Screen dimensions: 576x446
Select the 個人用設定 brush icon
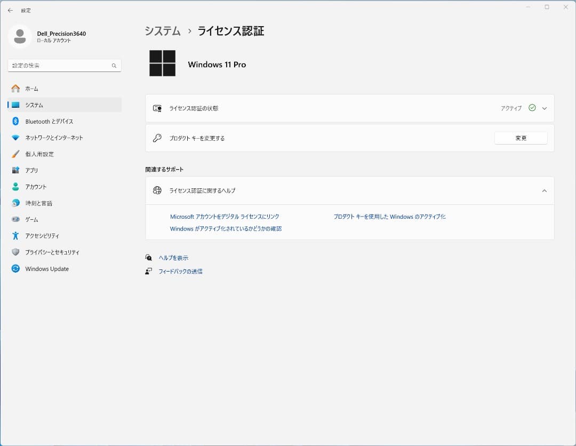click(16, 154)
